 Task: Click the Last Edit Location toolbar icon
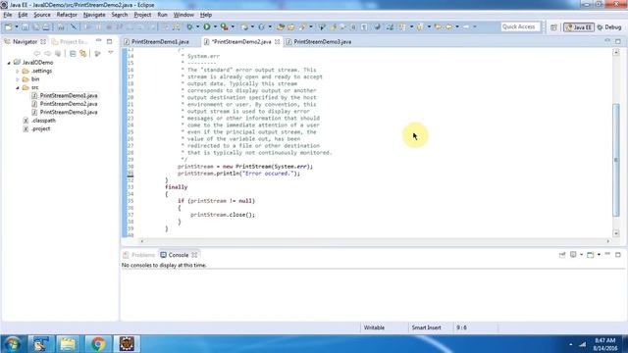click(x=438, y=26)
